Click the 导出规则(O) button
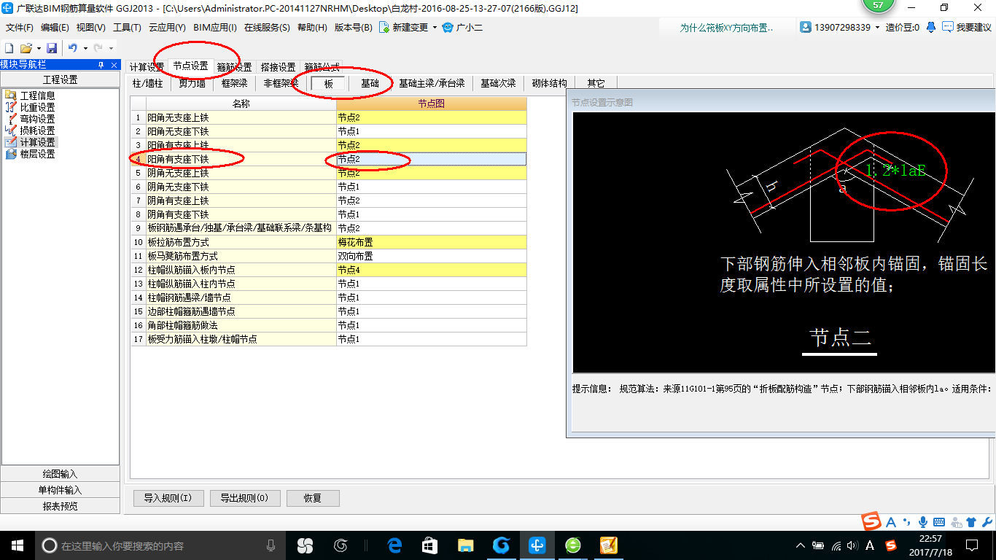This screenshot has height=560, width=996. click(244, 498)
